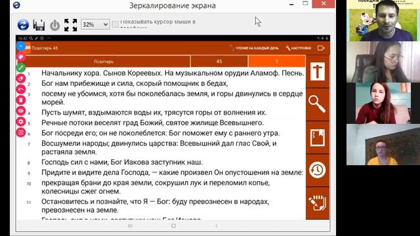This screenshot has width=420, height=236.
Task: Tap the Android home square button
Action: click(173, 226)
